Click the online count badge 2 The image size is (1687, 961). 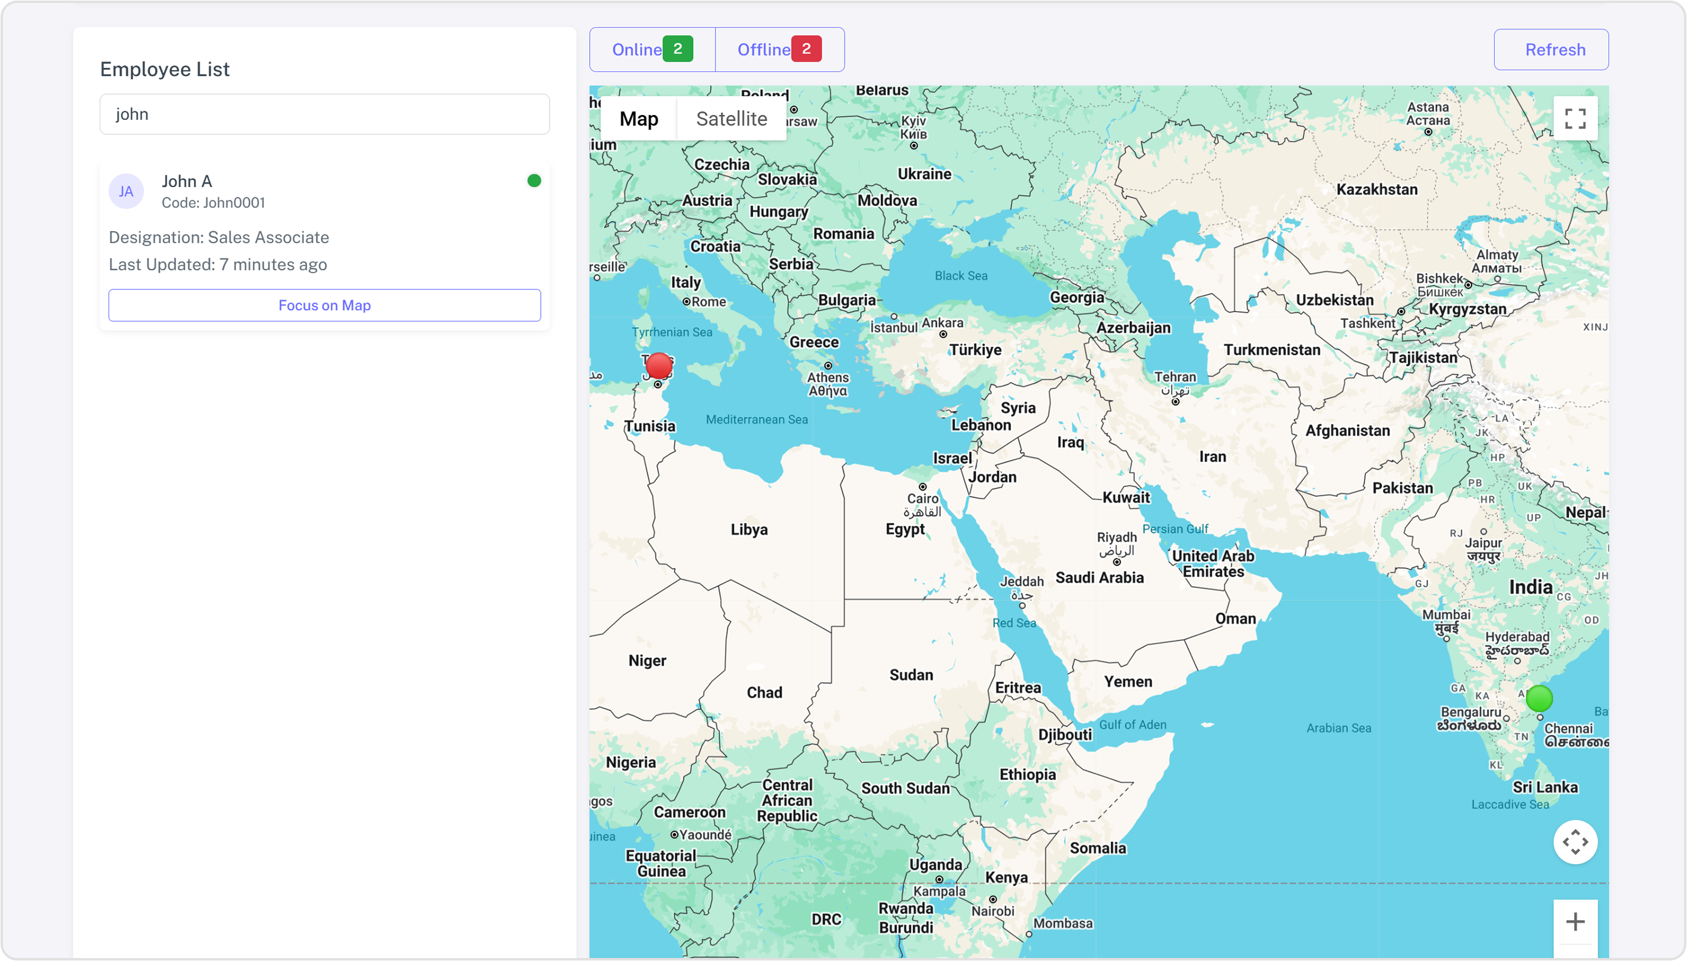[x=677, y=49]
